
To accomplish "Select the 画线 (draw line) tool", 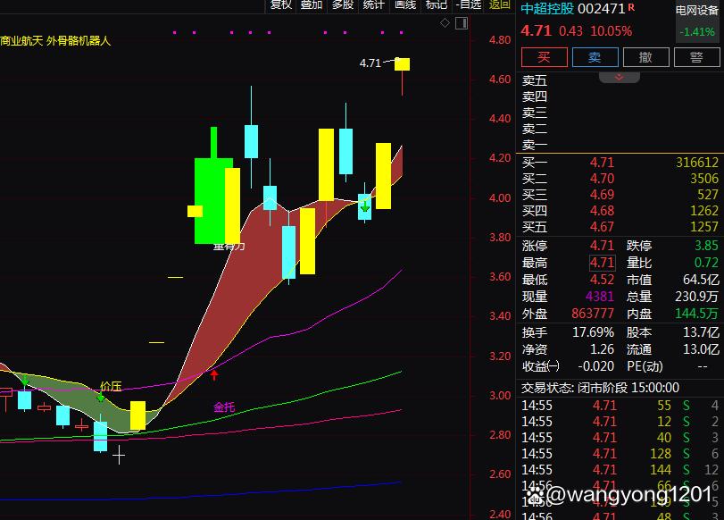I will coord(405,5).
